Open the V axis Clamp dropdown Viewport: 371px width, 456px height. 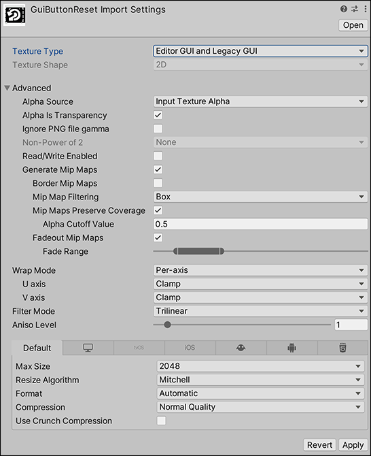(260, 297)
